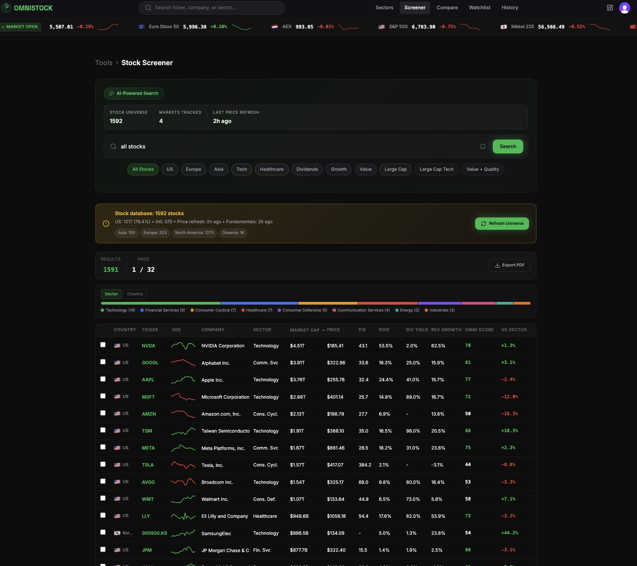
Task: Click the Technology sector segment bar
Action: [160, 303]
